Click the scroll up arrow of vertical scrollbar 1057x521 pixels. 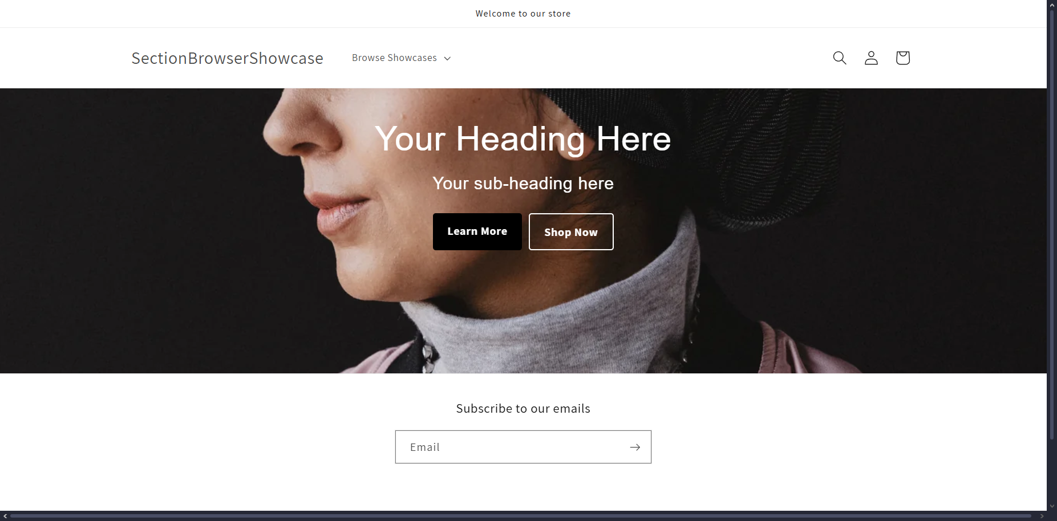point(1052,4)
